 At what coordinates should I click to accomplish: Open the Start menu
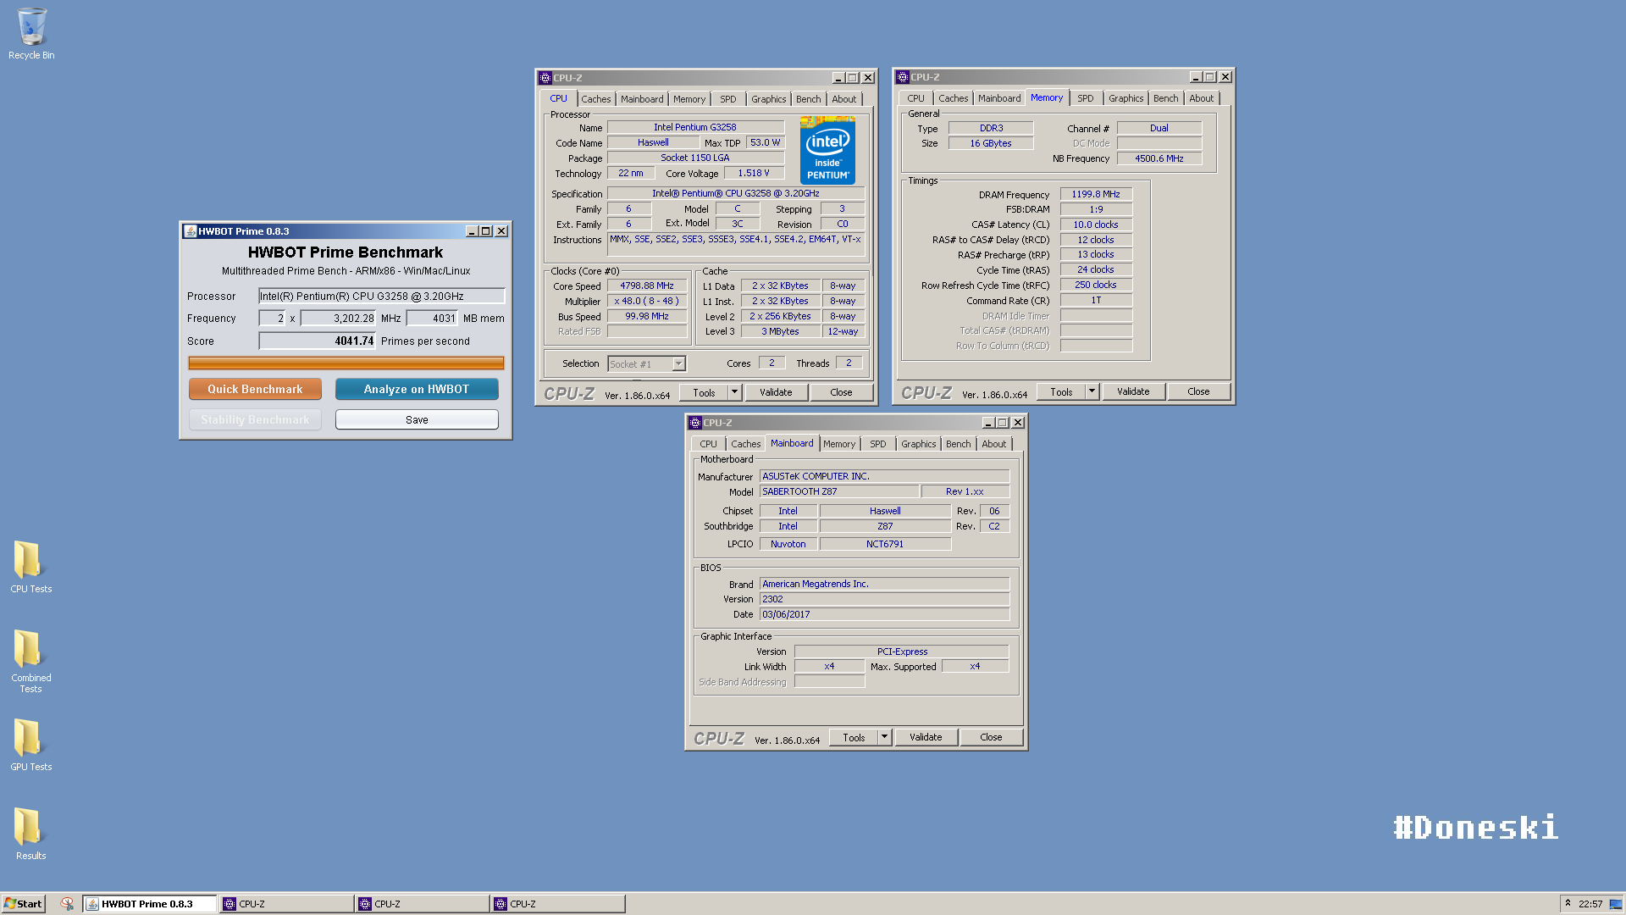[23, 904]
